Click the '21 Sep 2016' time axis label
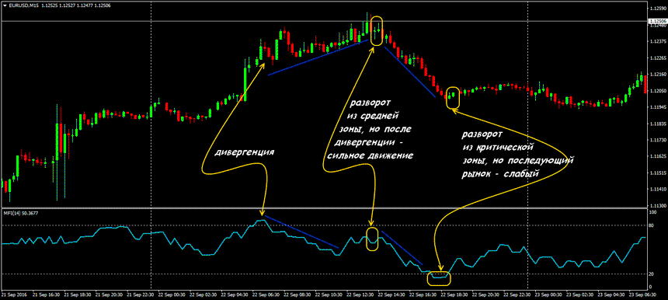The height and width of the screenshot is (300, 668). click(14, 295)
